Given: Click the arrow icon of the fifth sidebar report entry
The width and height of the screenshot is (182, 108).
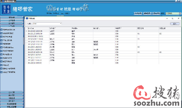Looking at the screenshot, I should point(1,44).
